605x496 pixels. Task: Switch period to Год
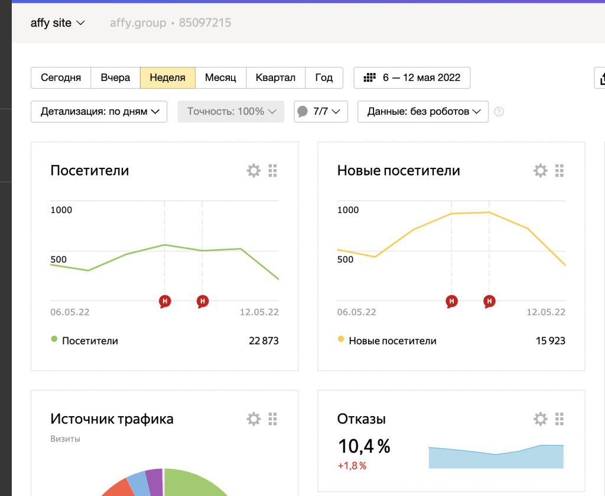point(324,77)
